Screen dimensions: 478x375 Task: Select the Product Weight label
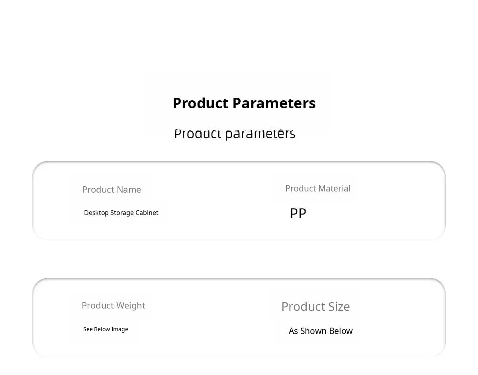113,305
